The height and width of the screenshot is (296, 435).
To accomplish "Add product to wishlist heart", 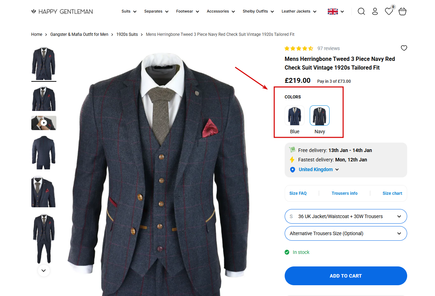I will 404,48.
